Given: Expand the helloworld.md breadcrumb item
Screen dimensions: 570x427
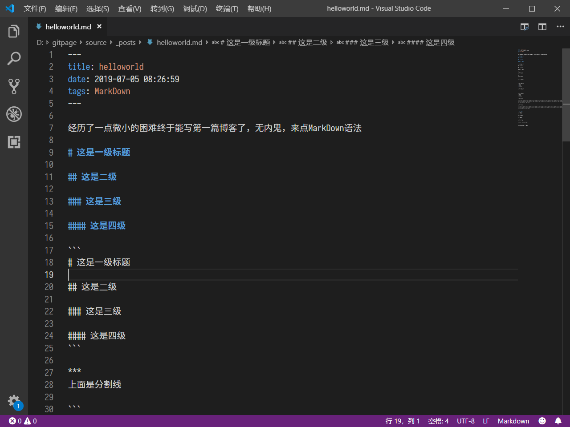Looking at the screenshot, I should coord(179,42).
